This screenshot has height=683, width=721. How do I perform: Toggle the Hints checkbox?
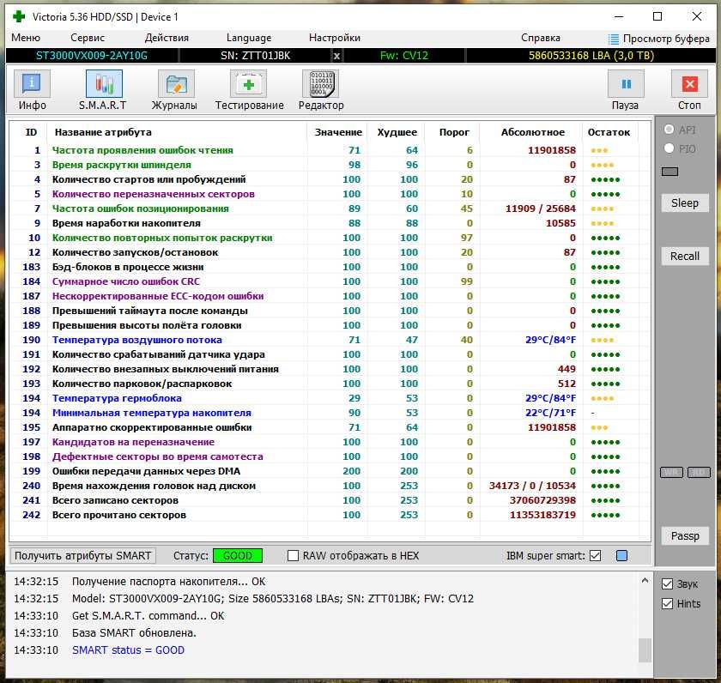[x=667, y=603]
